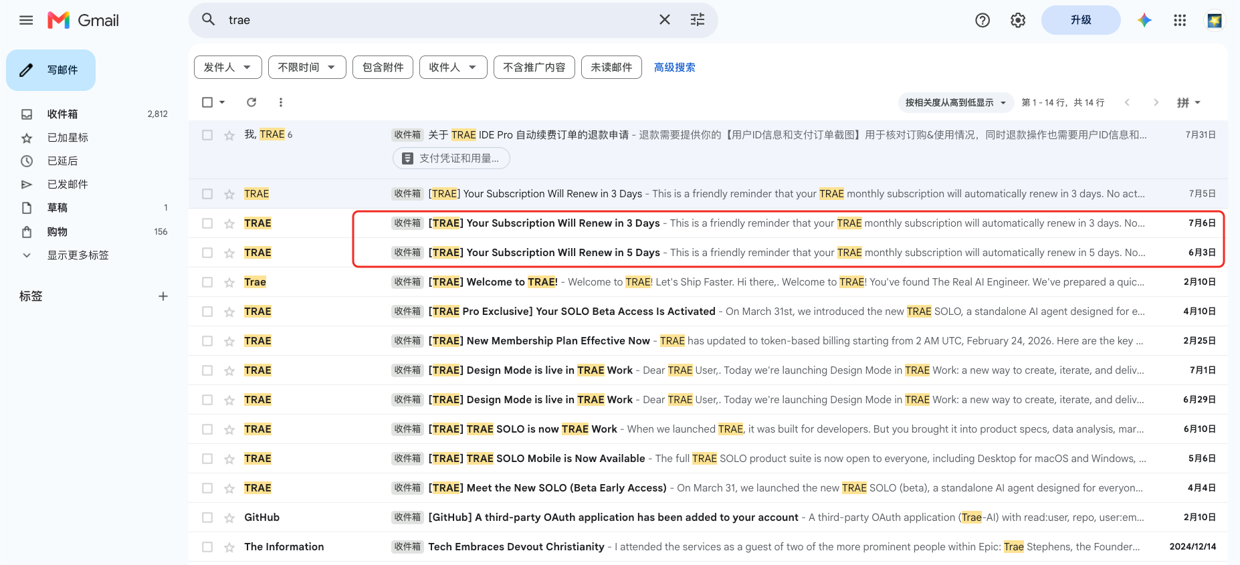Star the GitHub OAuth email
Viewport: 1240px width, 565px height.
pos(229,518)
